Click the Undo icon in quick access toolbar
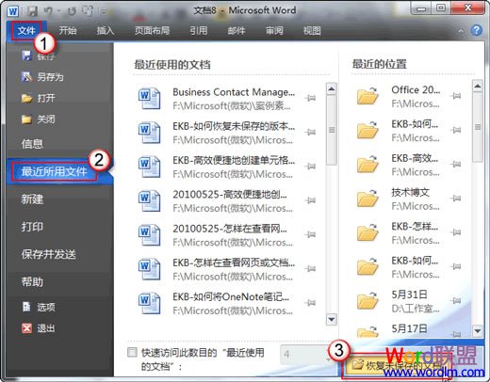The width and height of the screenshot is (490, 382). tap(48, 11)
